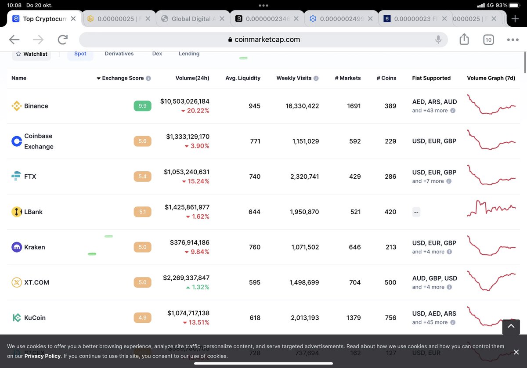Click info icon next to FTX +7 more
Image resolution: width=527 pixels, height=368 pixels.
[x=449, y=181]
